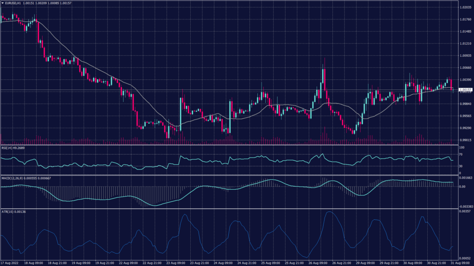Screen dimensions: 474x266
Task: Select the RSI(14) indicator label
Action: click(x=12, y=148)
